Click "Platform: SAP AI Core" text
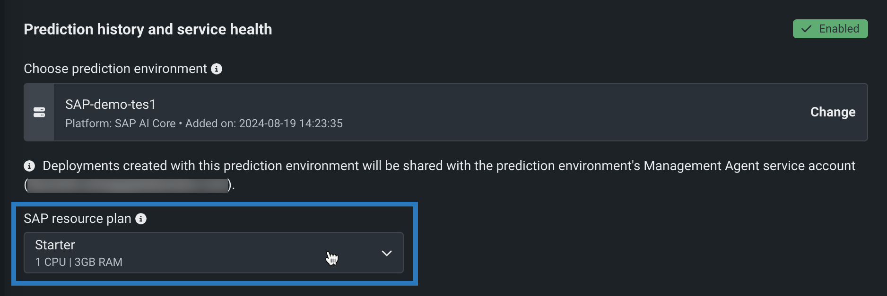This screenshot has width=887, height=296. [x=121, y=123]
